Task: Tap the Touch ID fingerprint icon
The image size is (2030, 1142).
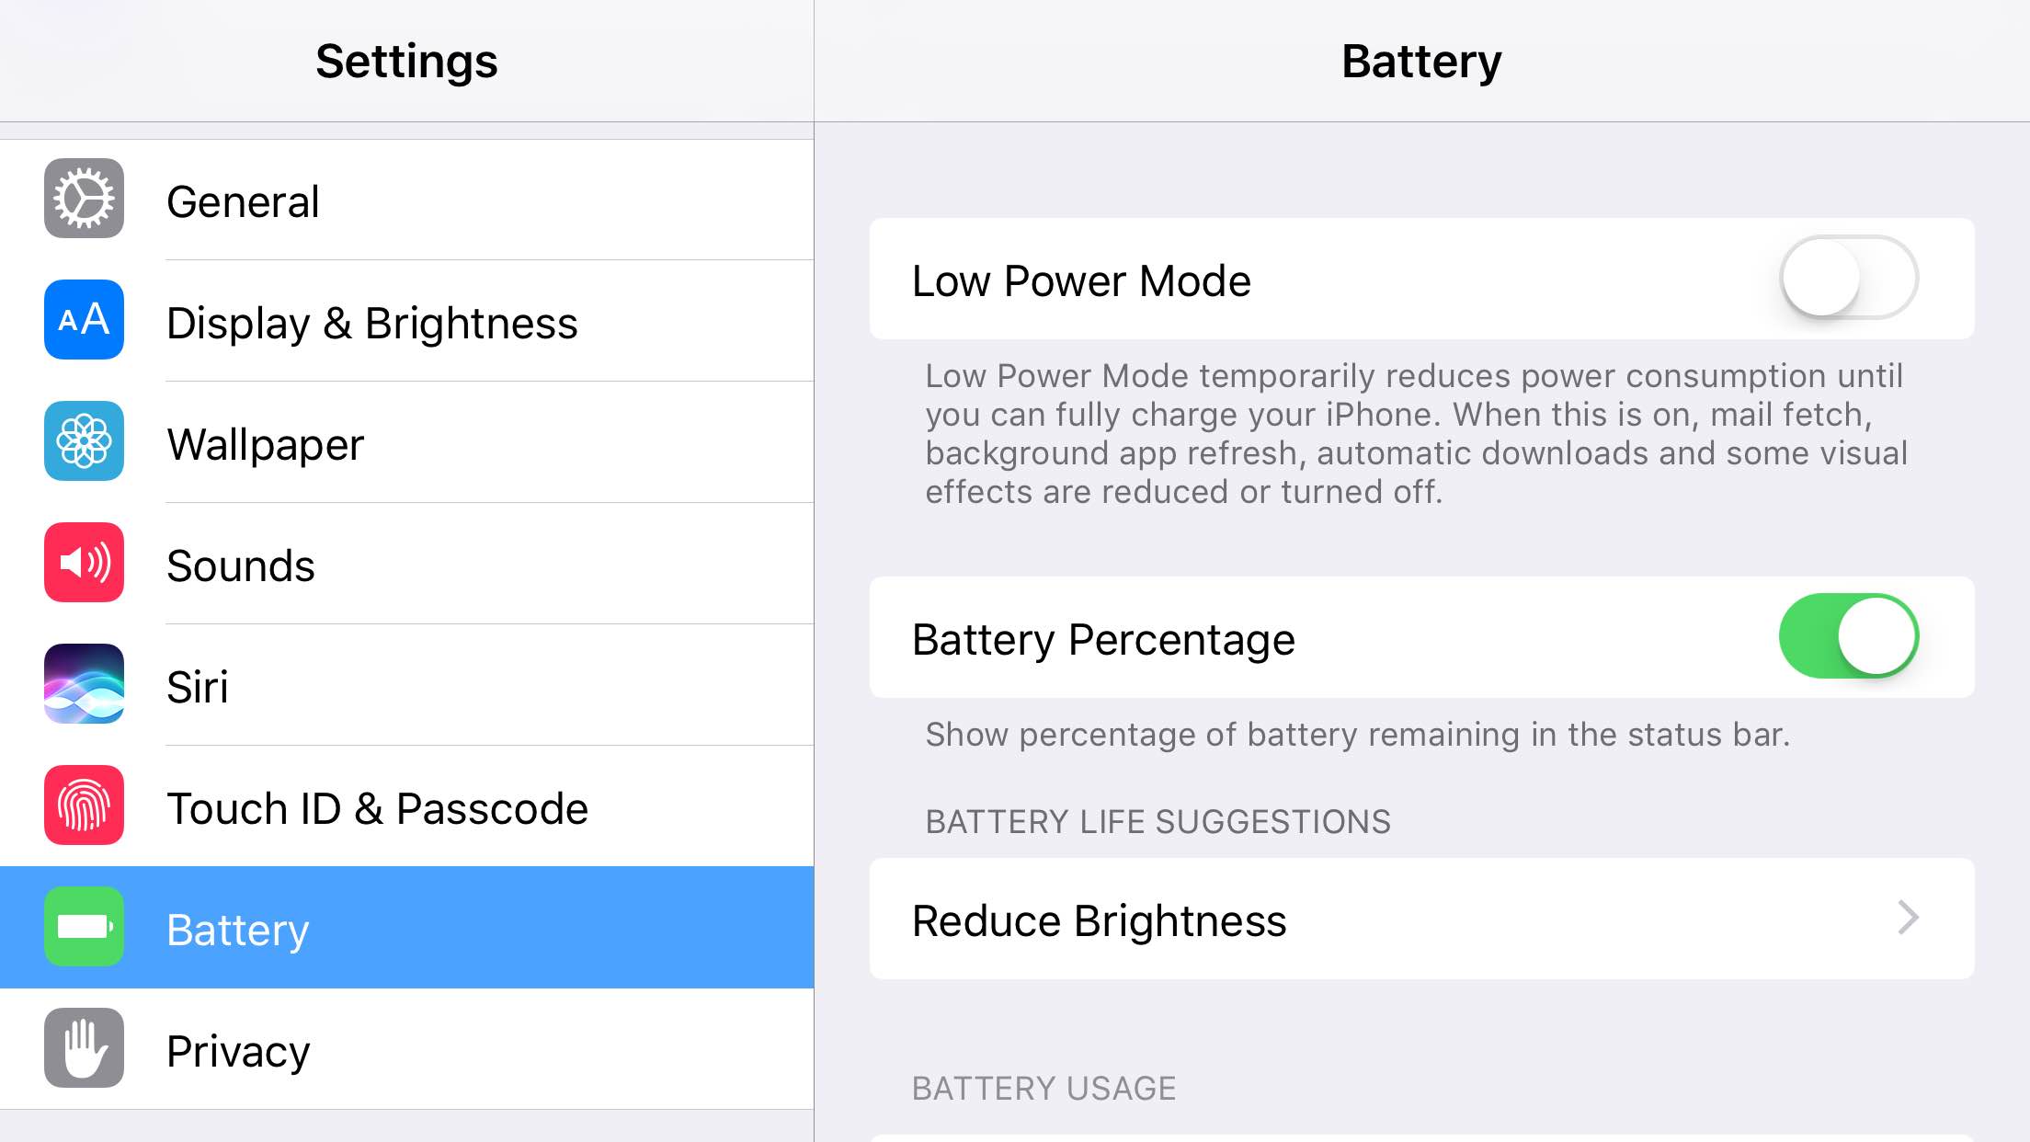Action: click(x=84, y=805)
